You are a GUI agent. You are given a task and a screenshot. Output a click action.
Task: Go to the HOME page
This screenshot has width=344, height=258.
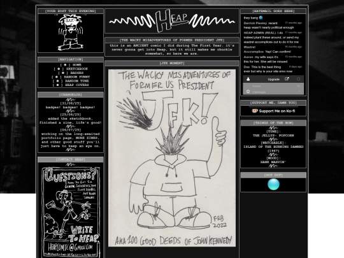(77, 65)
